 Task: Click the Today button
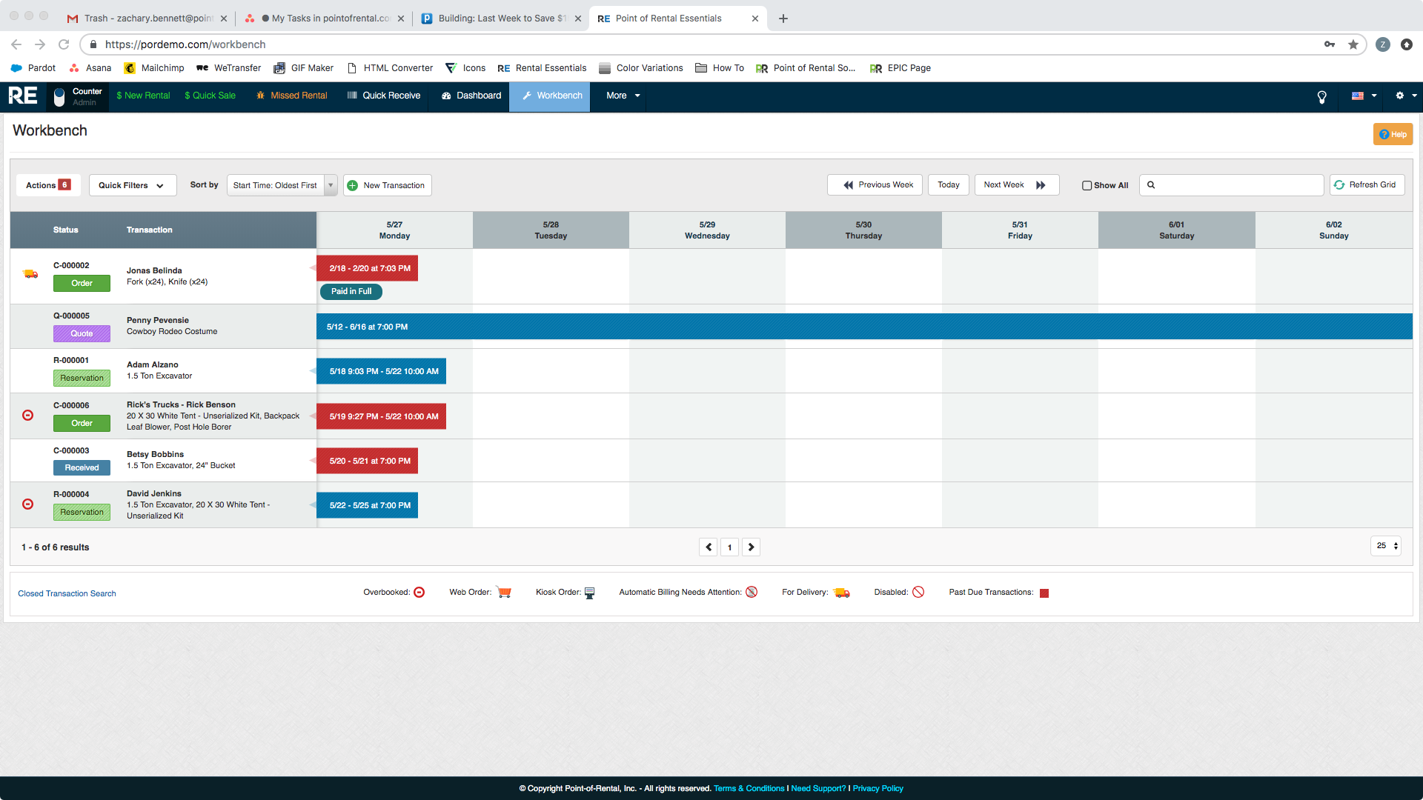pos(948,184)
